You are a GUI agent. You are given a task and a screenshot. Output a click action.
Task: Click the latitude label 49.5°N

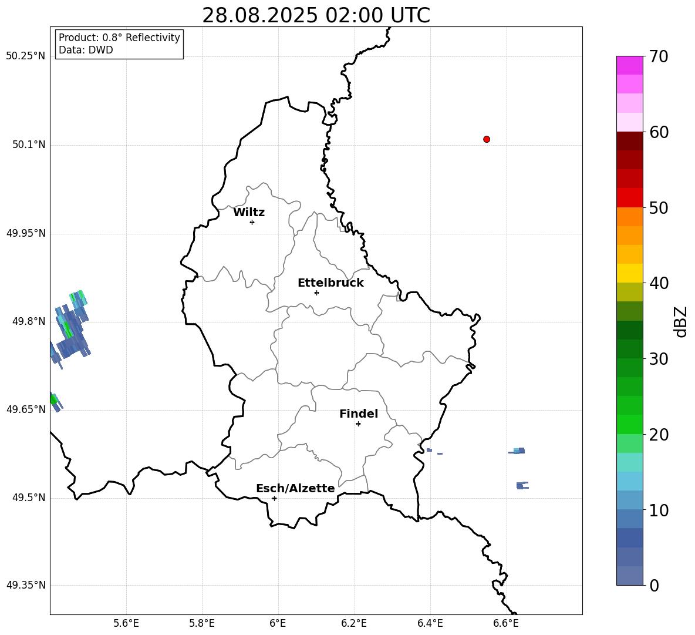(29, 498)
